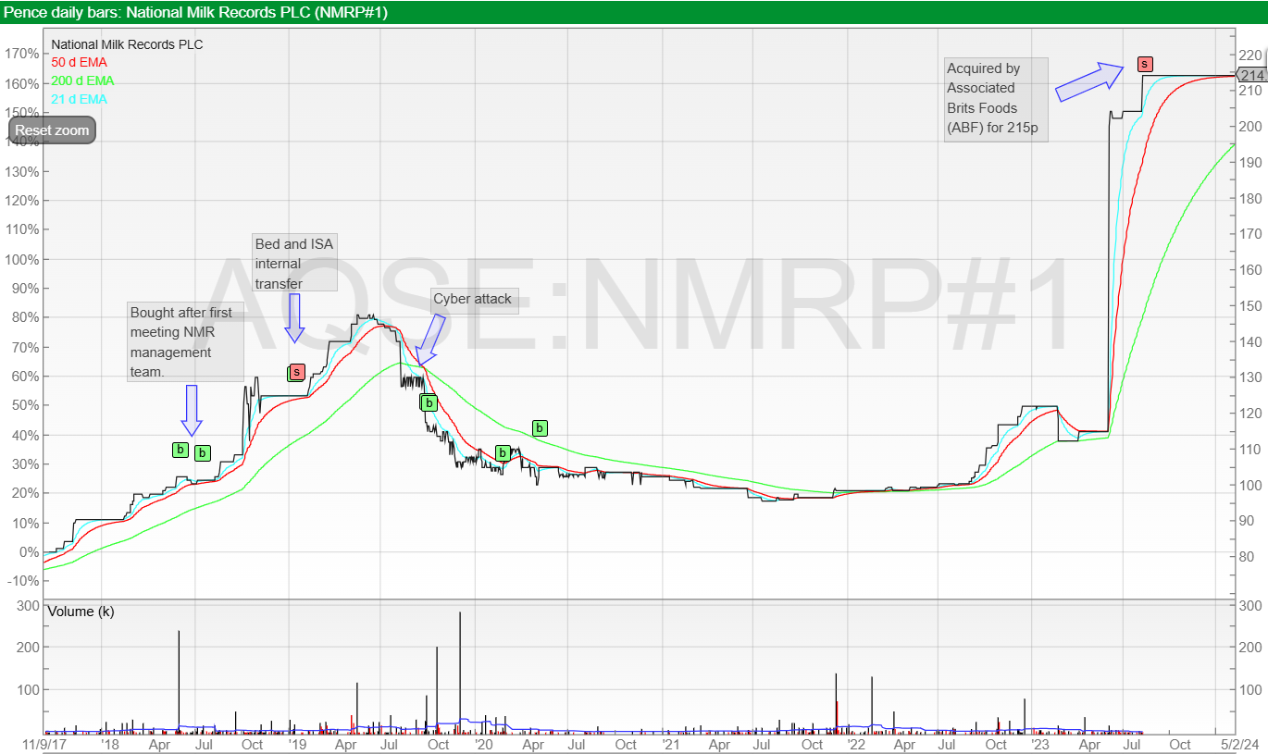Select the red sell marker beside the ABF arrow
Viewport: 1268px width, 754px height.
pos(1145,64)
